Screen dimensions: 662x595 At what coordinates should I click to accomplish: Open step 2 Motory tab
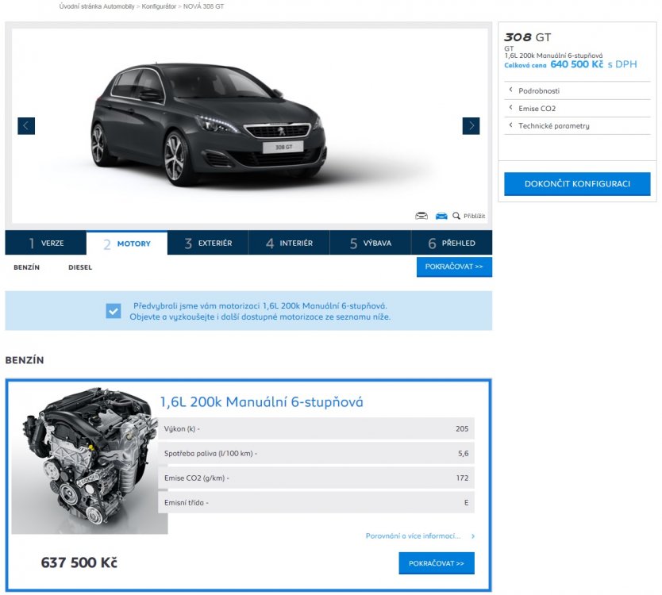tap(127, 243)
